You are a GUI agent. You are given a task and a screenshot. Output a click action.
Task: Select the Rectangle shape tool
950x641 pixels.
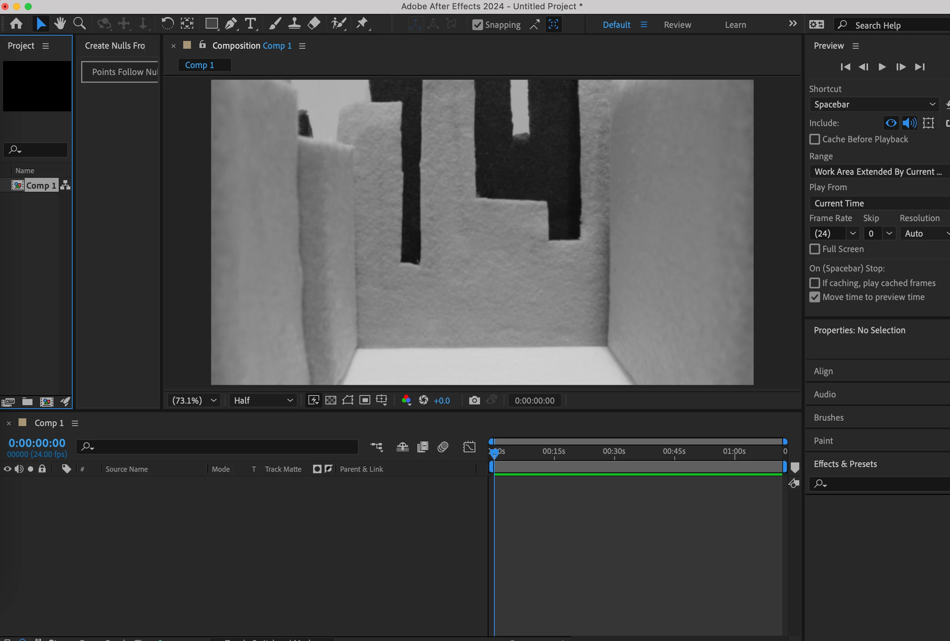[211, 24]
